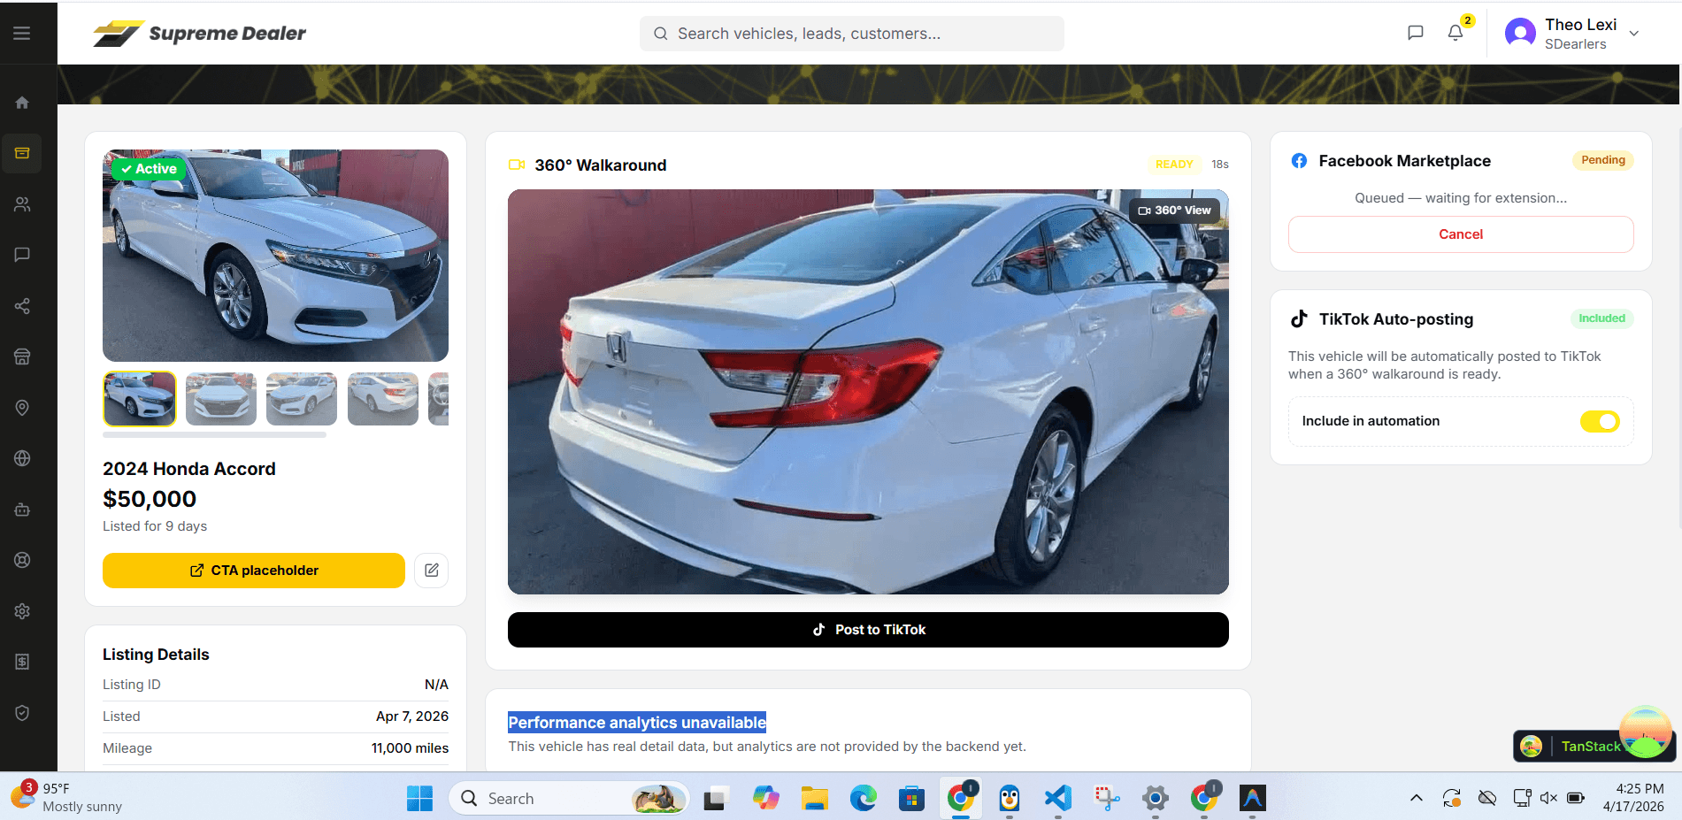Go to the Home icon in sidebar
1682x820 pixels.
pyautogui.click(x=22, y=103)
